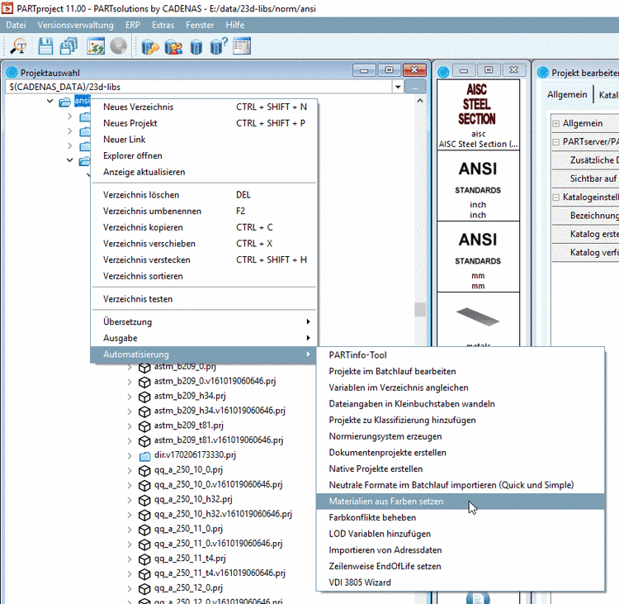Expand the Allgemein section plus box
The image size is (619, 604).
555,123
